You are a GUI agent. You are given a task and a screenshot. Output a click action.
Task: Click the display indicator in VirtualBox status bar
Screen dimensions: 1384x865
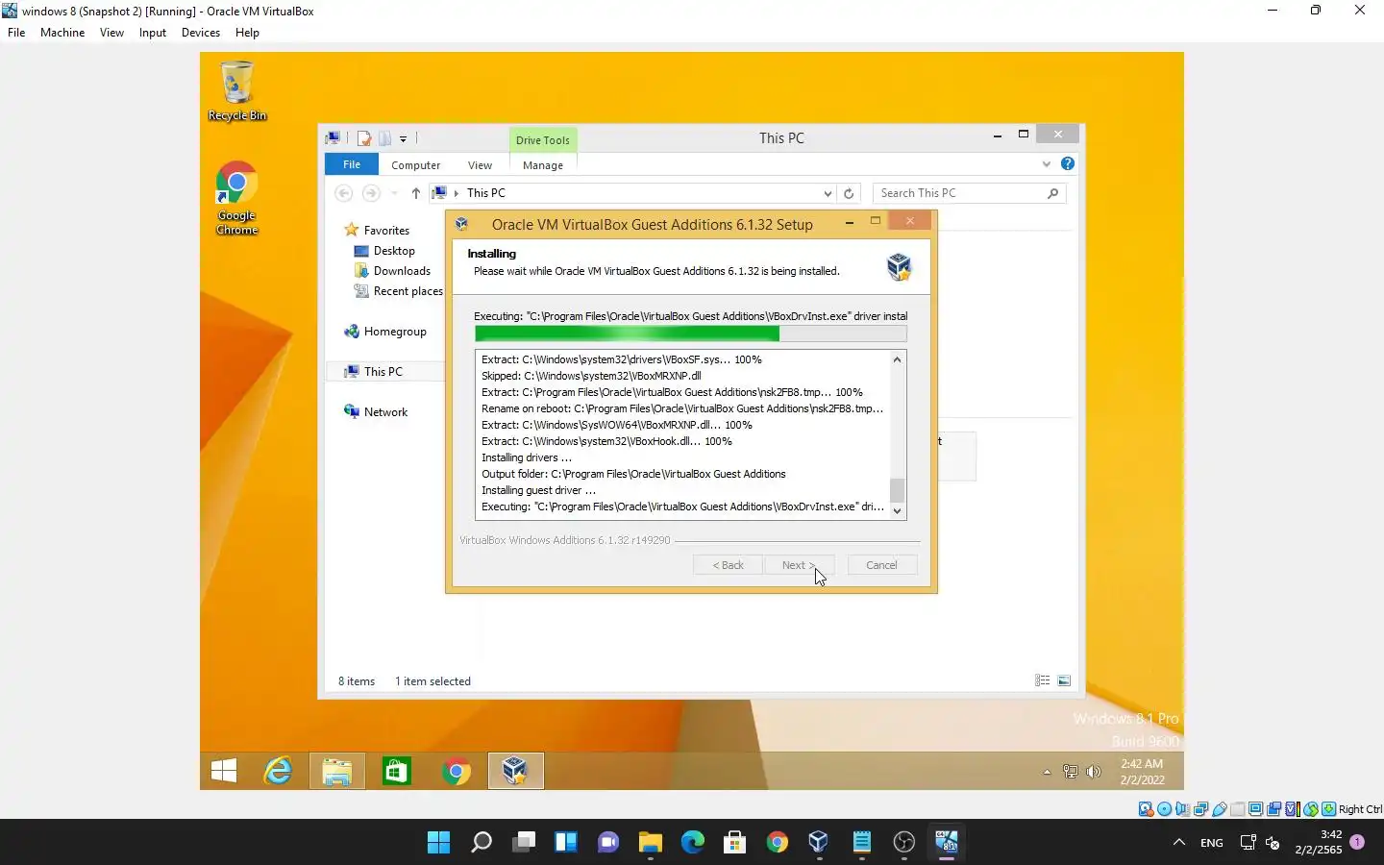pos(1256,809)
